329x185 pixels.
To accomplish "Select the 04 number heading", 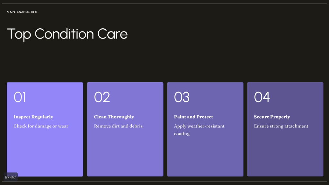I will [262, 97].
